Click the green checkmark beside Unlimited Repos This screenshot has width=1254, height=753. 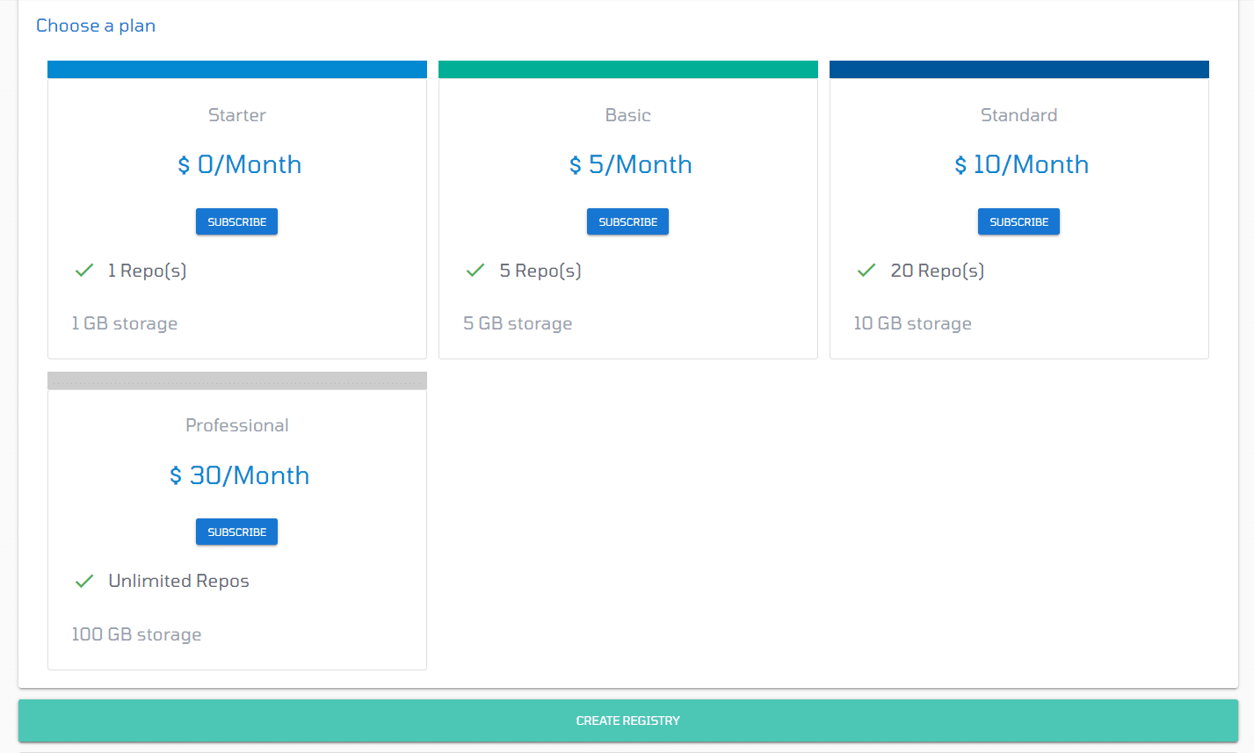pos(84,581)
